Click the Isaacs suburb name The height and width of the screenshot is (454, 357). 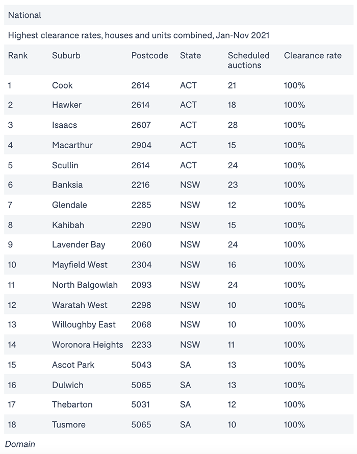(64, 125)
